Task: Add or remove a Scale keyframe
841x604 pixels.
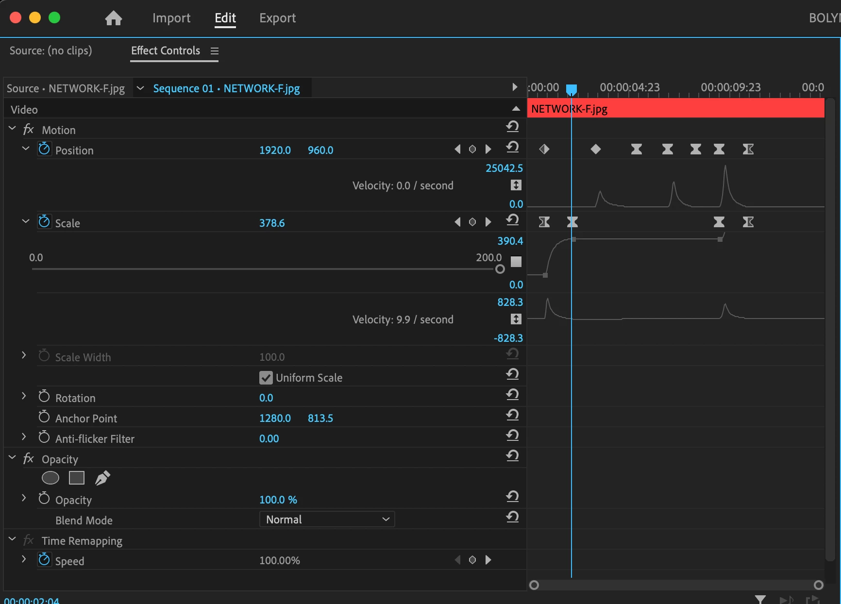Action: tap(472, 222)
